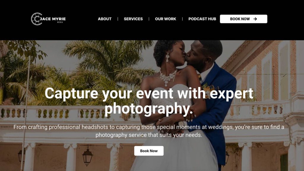This screenshot has width=304, height=171.
Task: Click the Book Now button below hero text
Action: 149,151
